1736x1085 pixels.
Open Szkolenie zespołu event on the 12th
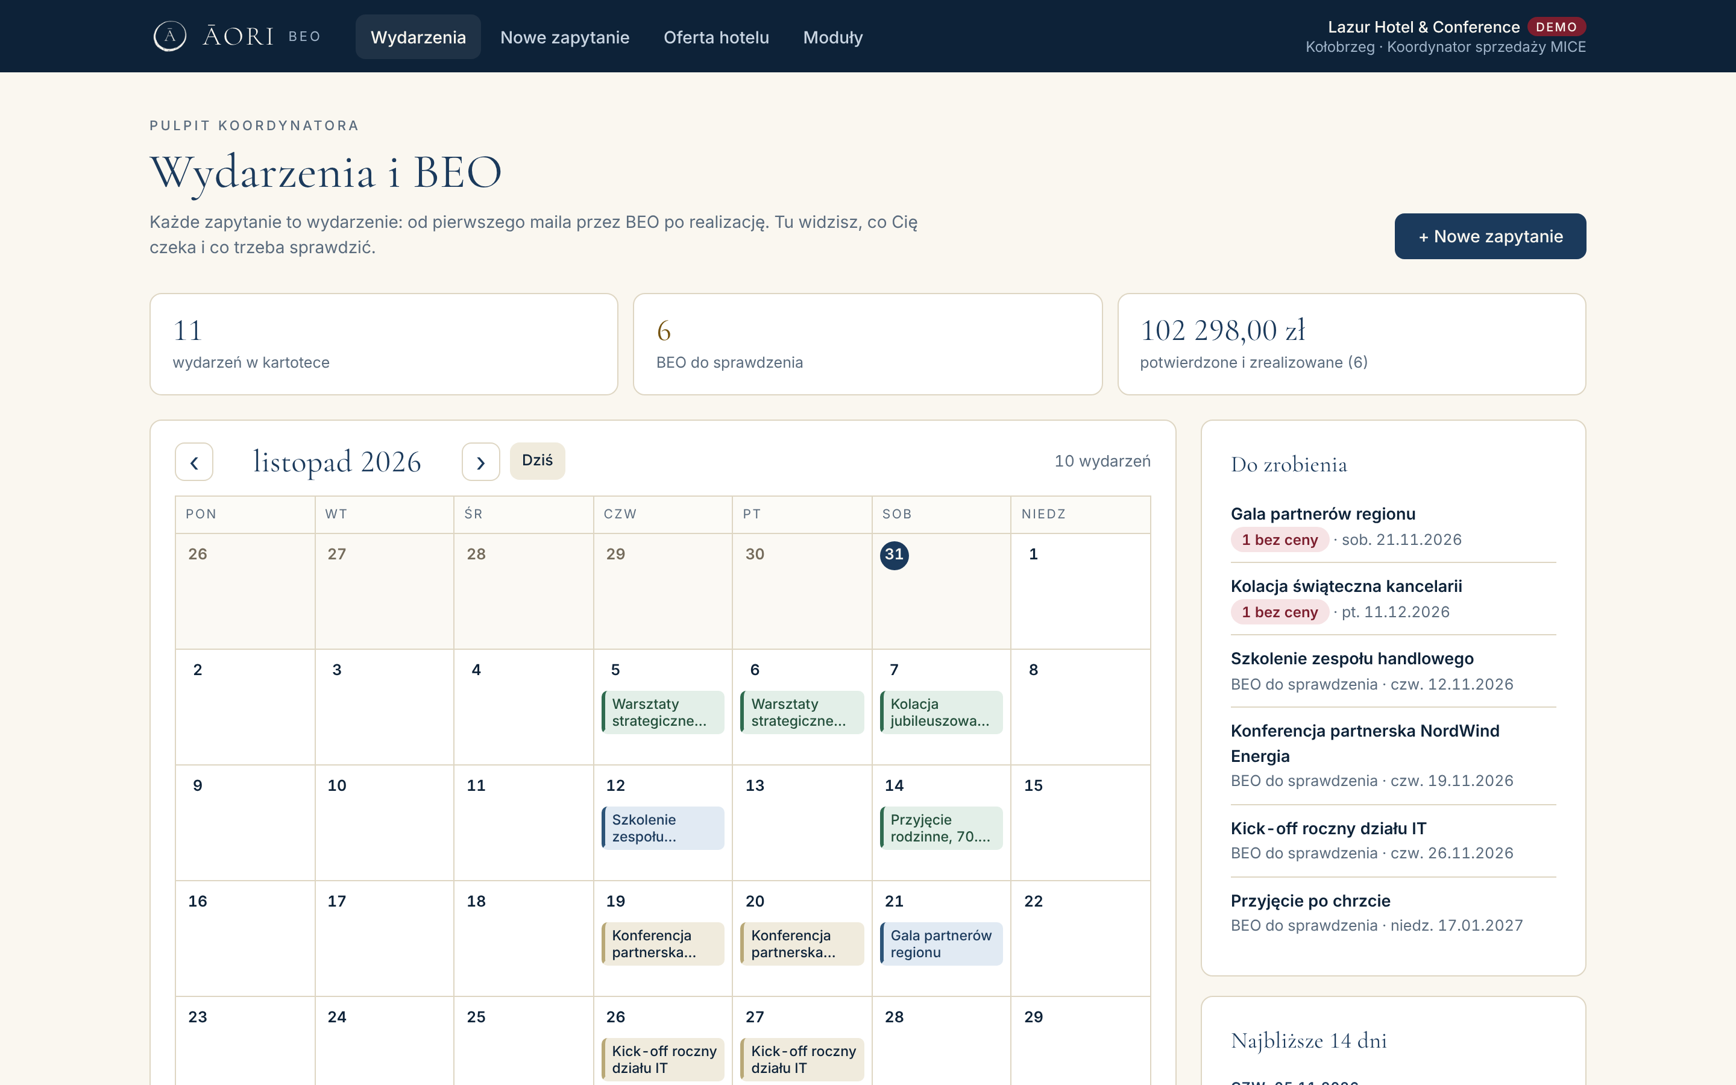[x=663, y=828]
